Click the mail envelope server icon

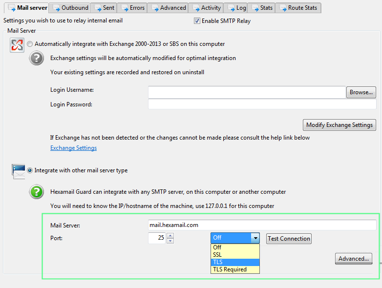point(19,171)
